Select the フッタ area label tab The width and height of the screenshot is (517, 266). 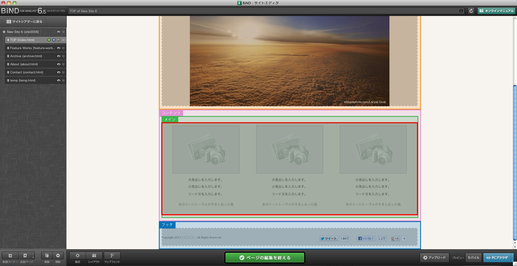167,225
